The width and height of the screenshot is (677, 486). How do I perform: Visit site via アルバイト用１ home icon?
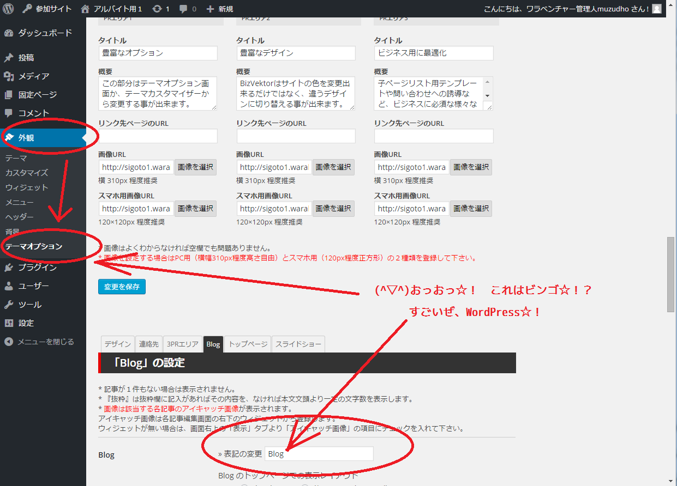tap(111, 9)
